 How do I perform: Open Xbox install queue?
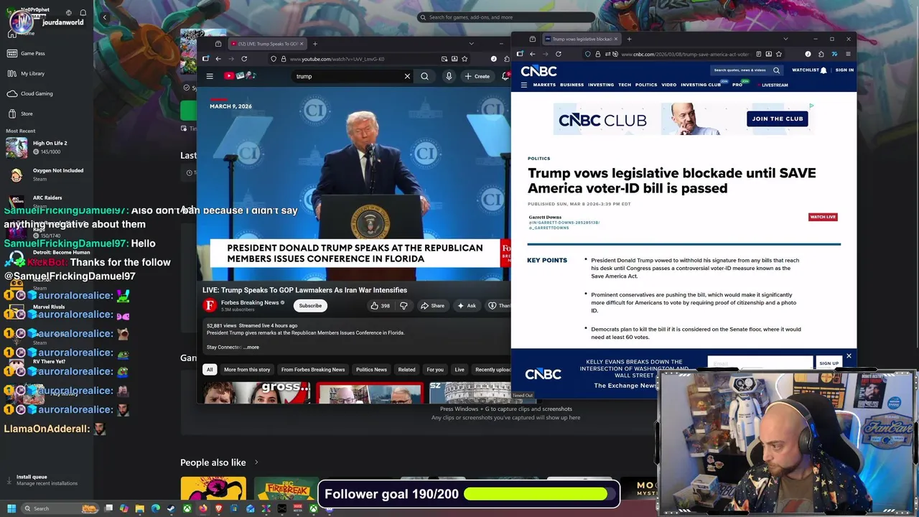(43, 480)
